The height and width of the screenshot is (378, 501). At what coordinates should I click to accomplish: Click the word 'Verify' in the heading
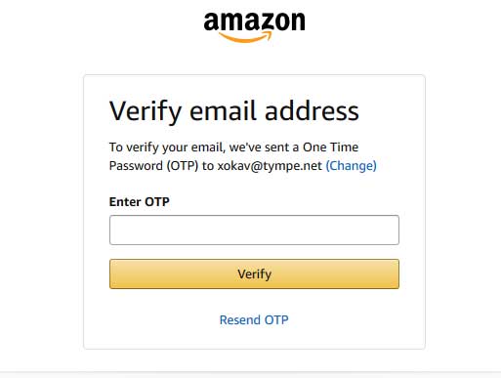click(x=146, y=112)
